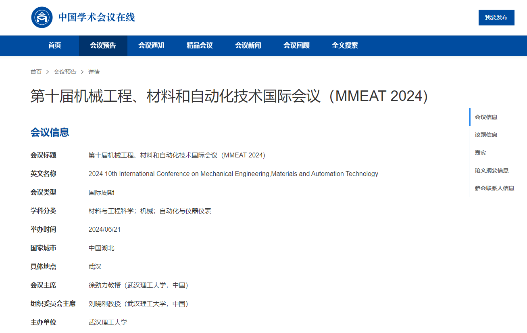Open the 首页 navigation tab
The image size is (527, 333).
tap(55, 46)
